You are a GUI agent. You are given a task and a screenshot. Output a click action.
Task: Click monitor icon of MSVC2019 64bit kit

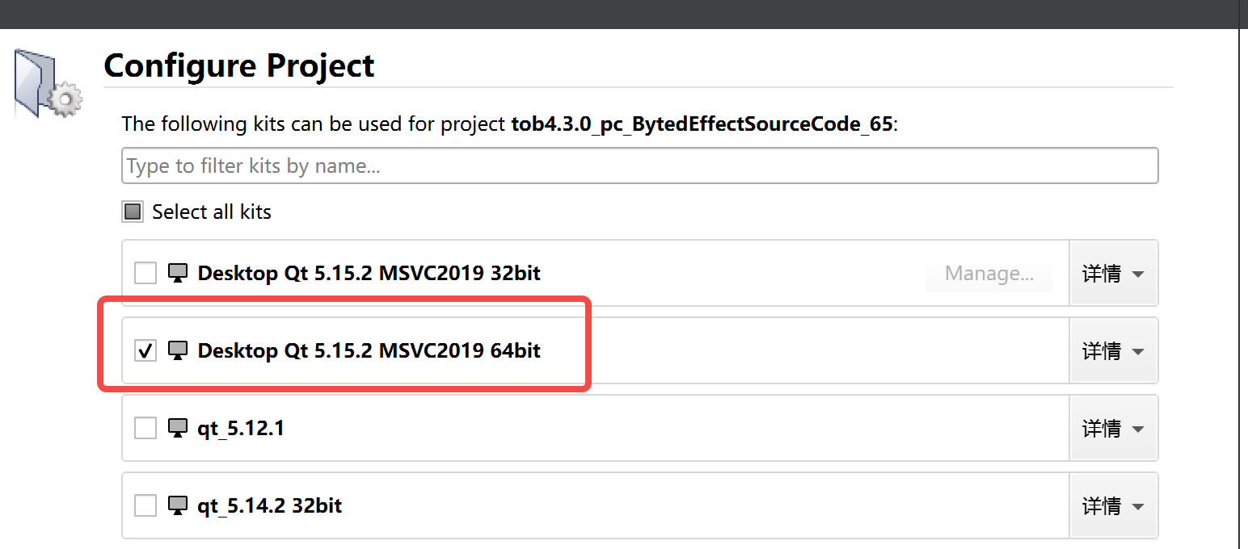point(178,350)
